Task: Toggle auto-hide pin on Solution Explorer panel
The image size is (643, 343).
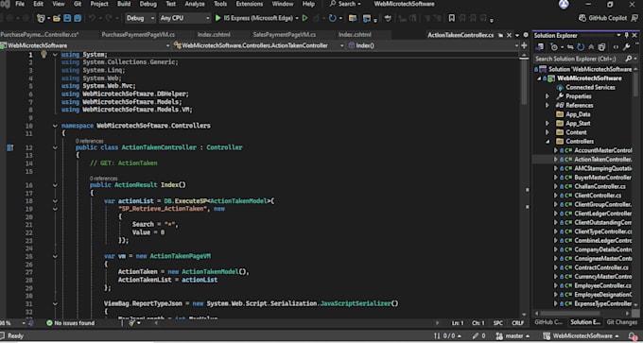Action: (627, 36)
